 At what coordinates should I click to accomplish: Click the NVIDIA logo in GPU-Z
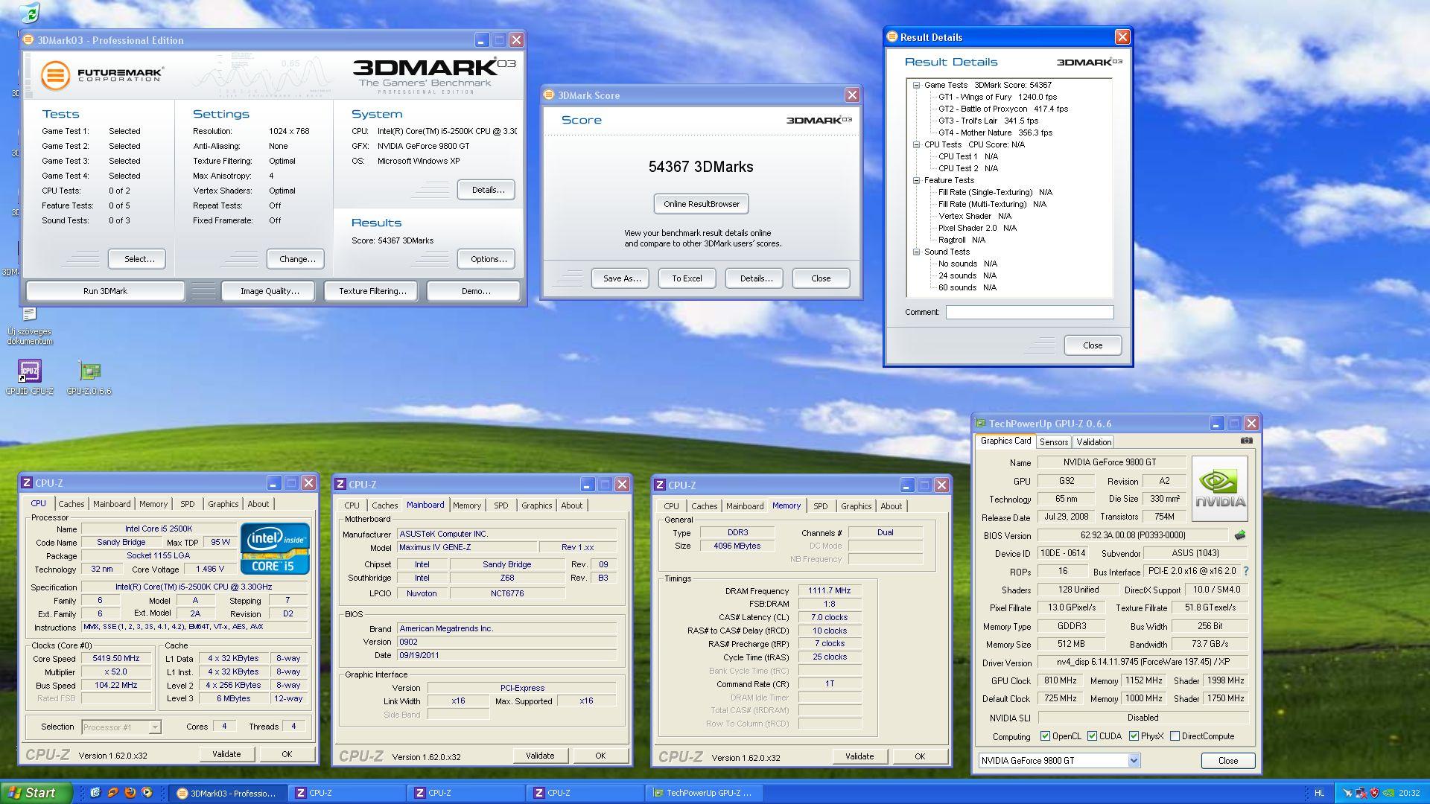click(1220, 488)
